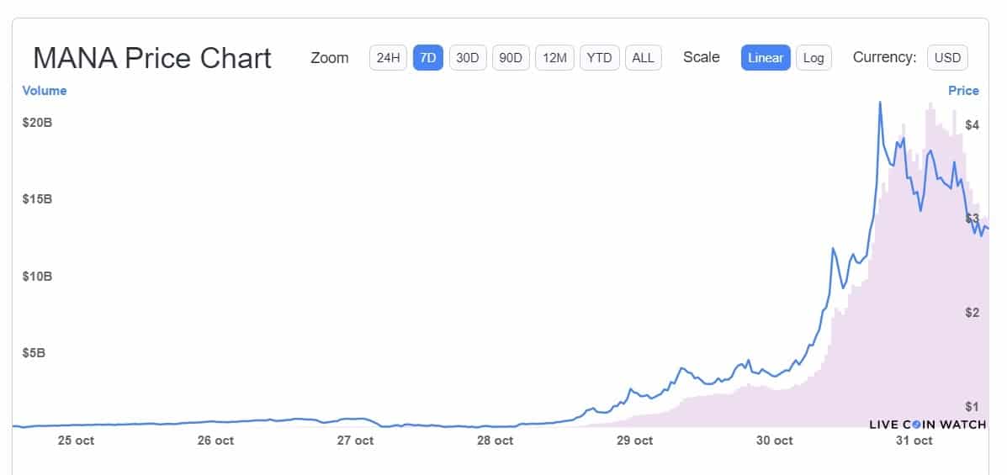This screenshot has width=1007, height=475.
Task: Click the Live Coin Watch watermark logo
Action: coord(927,425)
